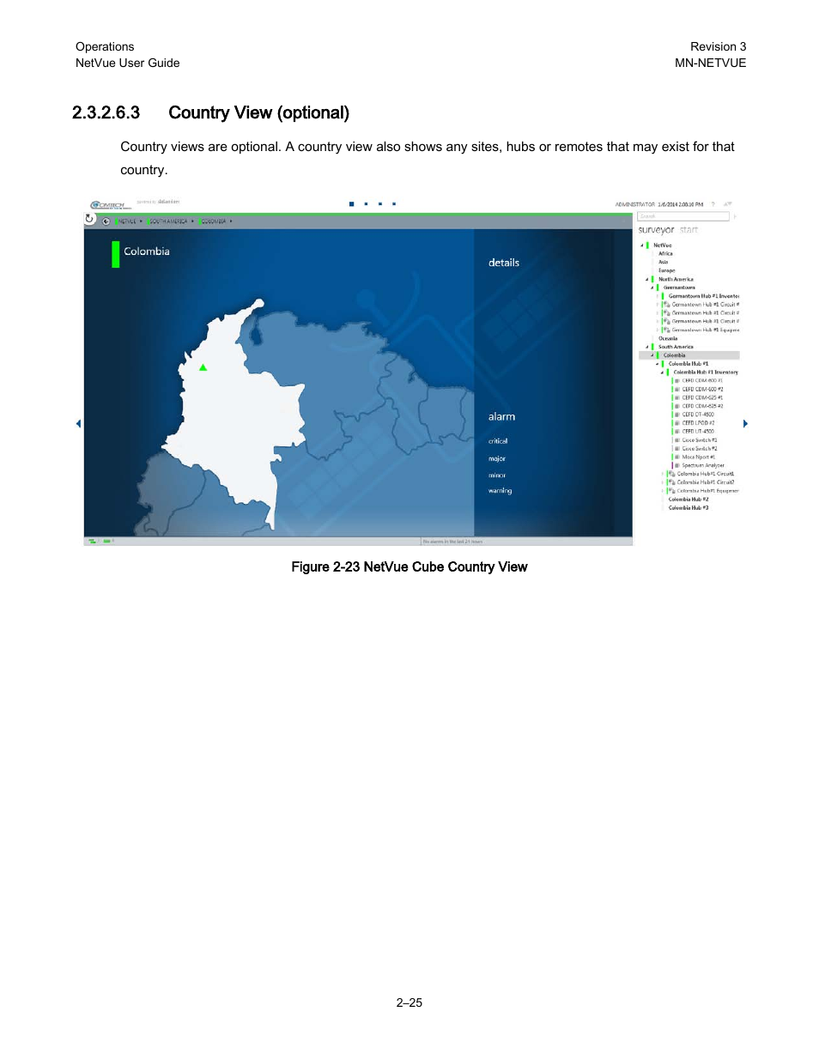819x1060 pixels.
Task: Click into the Search field
Action: pyautogui.click(x=683, y=216)
